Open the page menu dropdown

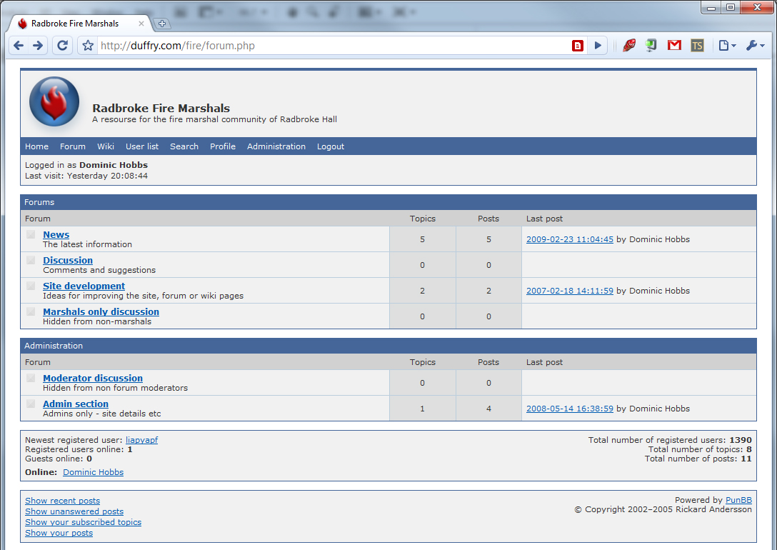click(x=727, y=46)
